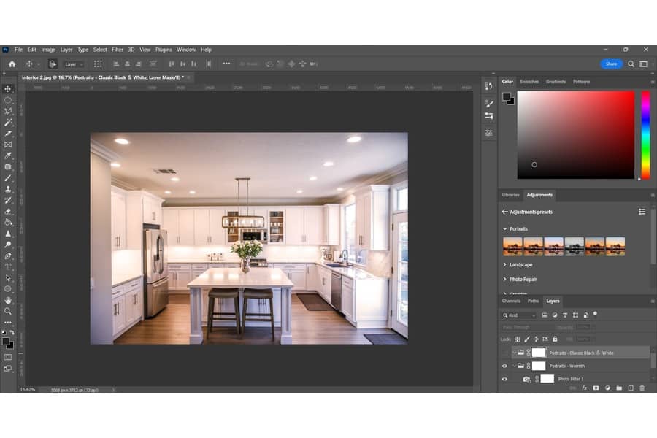Viewport: 657px width, 438px height.
Task: Toggle the layer filtering on/off switch
Action: (x=595, y=314)
